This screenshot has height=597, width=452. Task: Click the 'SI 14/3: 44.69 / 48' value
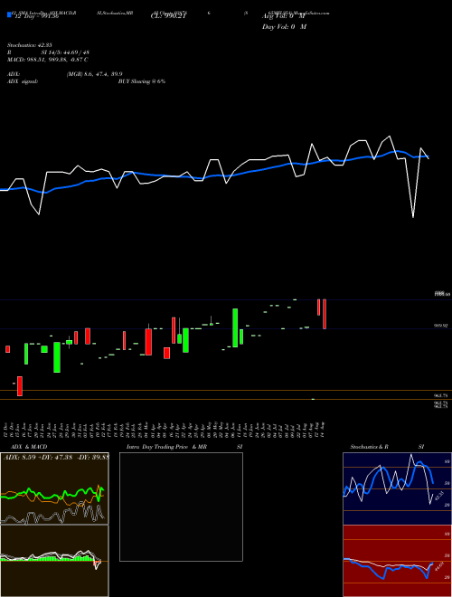(x=65, y=52)
